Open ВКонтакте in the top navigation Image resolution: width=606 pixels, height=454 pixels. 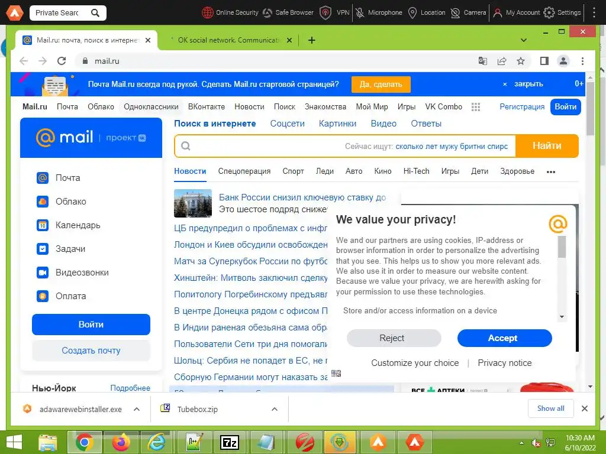tap(207, 106)
